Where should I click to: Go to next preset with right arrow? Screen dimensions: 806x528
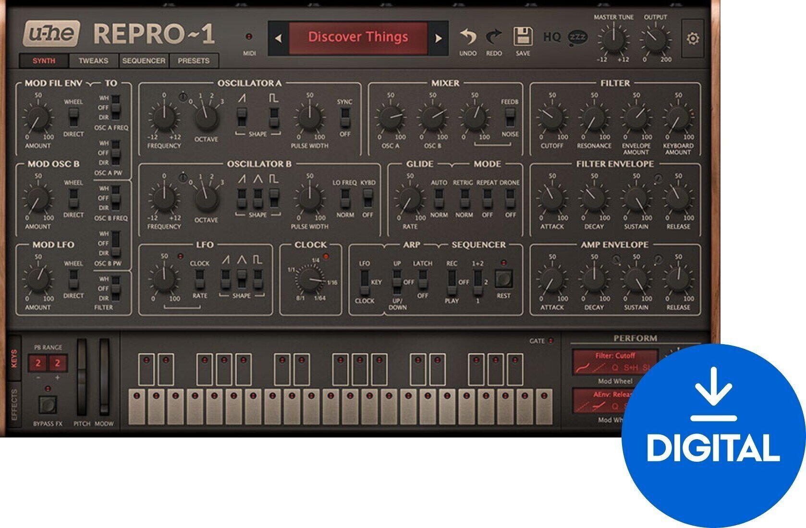tap(438, 38)
